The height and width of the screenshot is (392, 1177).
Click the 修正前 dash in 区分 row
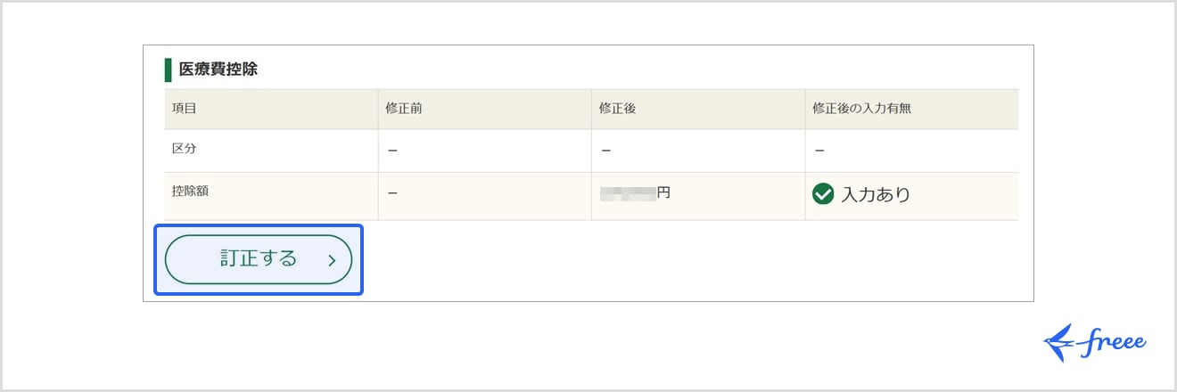pyautogui.click(x=392, y=151)
